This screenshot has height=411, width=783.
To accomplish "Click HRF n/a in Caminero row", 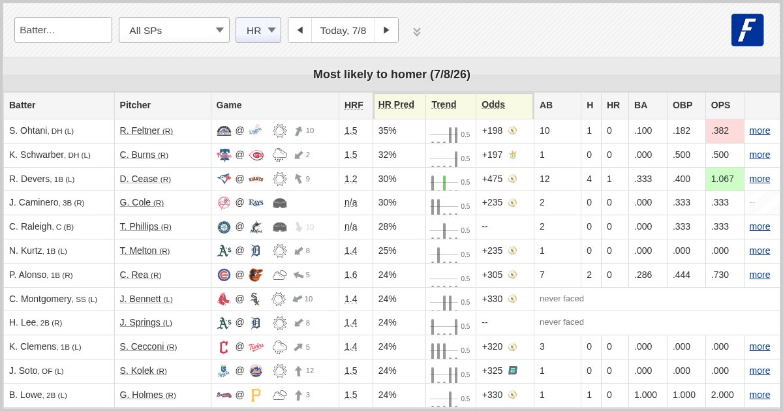I will click(351, 202).
